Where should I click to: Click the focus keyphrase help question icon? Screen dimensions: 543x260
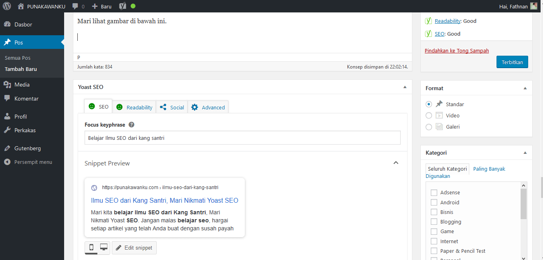(x=131, y=125)
